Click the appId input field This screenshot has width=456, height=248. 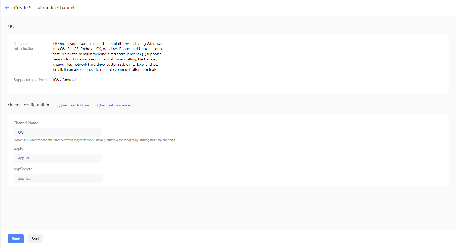point(58,158)
